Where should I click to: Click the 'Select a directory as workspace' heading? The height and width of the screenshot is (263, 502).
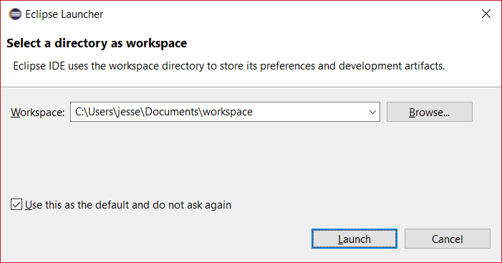click(97, 43)
